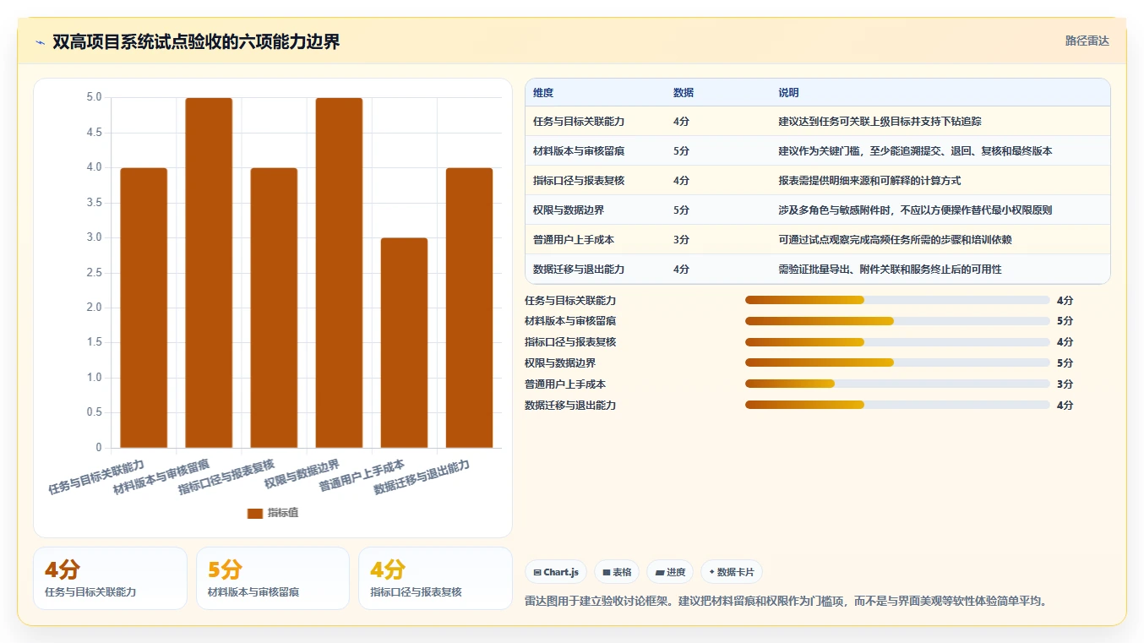Click the chart bar for 材料版本与审核留痕
The width and height of the screenshot is (1144, 643).
209,273
